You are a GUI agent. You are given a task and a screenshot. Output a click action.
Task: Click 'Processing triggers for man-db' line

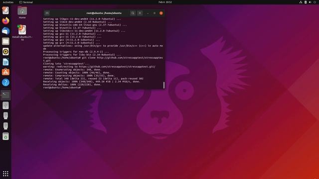coord(76,52)
